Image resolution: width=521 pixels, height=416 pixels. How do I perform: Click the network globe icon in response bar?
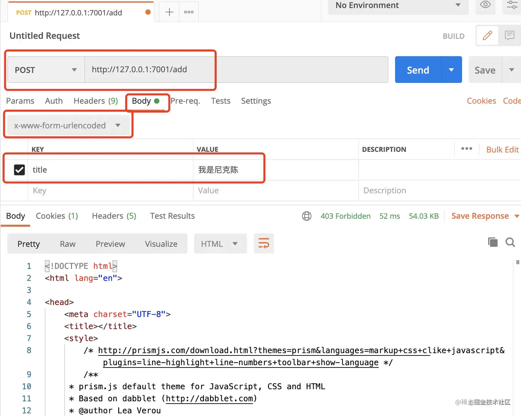(307, 216)
